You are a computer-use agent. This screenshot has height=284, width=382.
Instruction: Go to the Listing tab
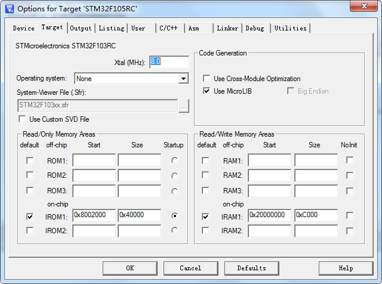point(112,28)
